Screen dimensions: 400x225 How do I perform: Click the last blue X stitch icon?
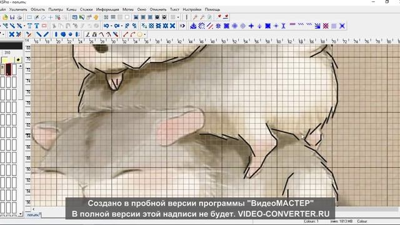(342, 26)
